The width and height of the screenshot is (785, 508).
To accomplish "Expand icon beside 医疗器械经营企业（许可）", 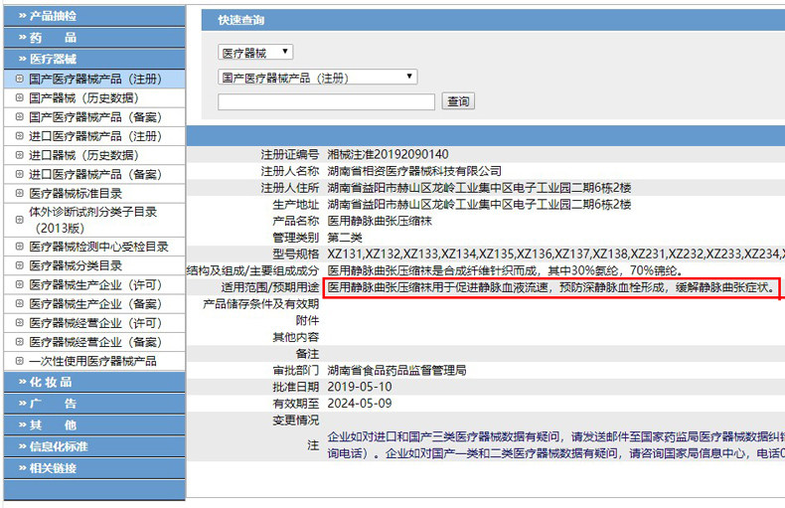I will point(20,322).
